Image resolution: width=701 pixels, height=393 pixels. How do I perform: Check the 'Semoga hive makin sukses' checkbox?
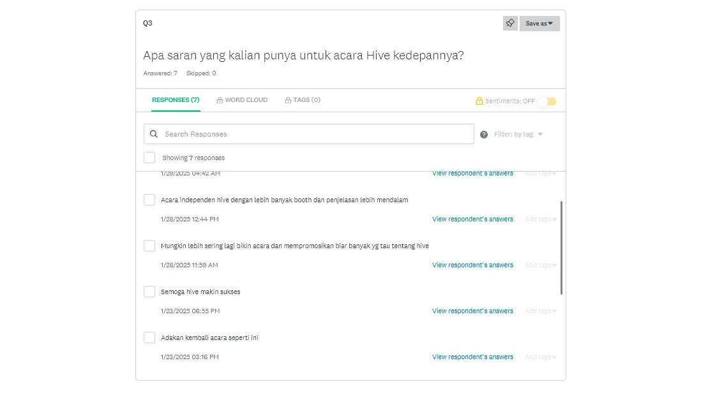point(149,292)
